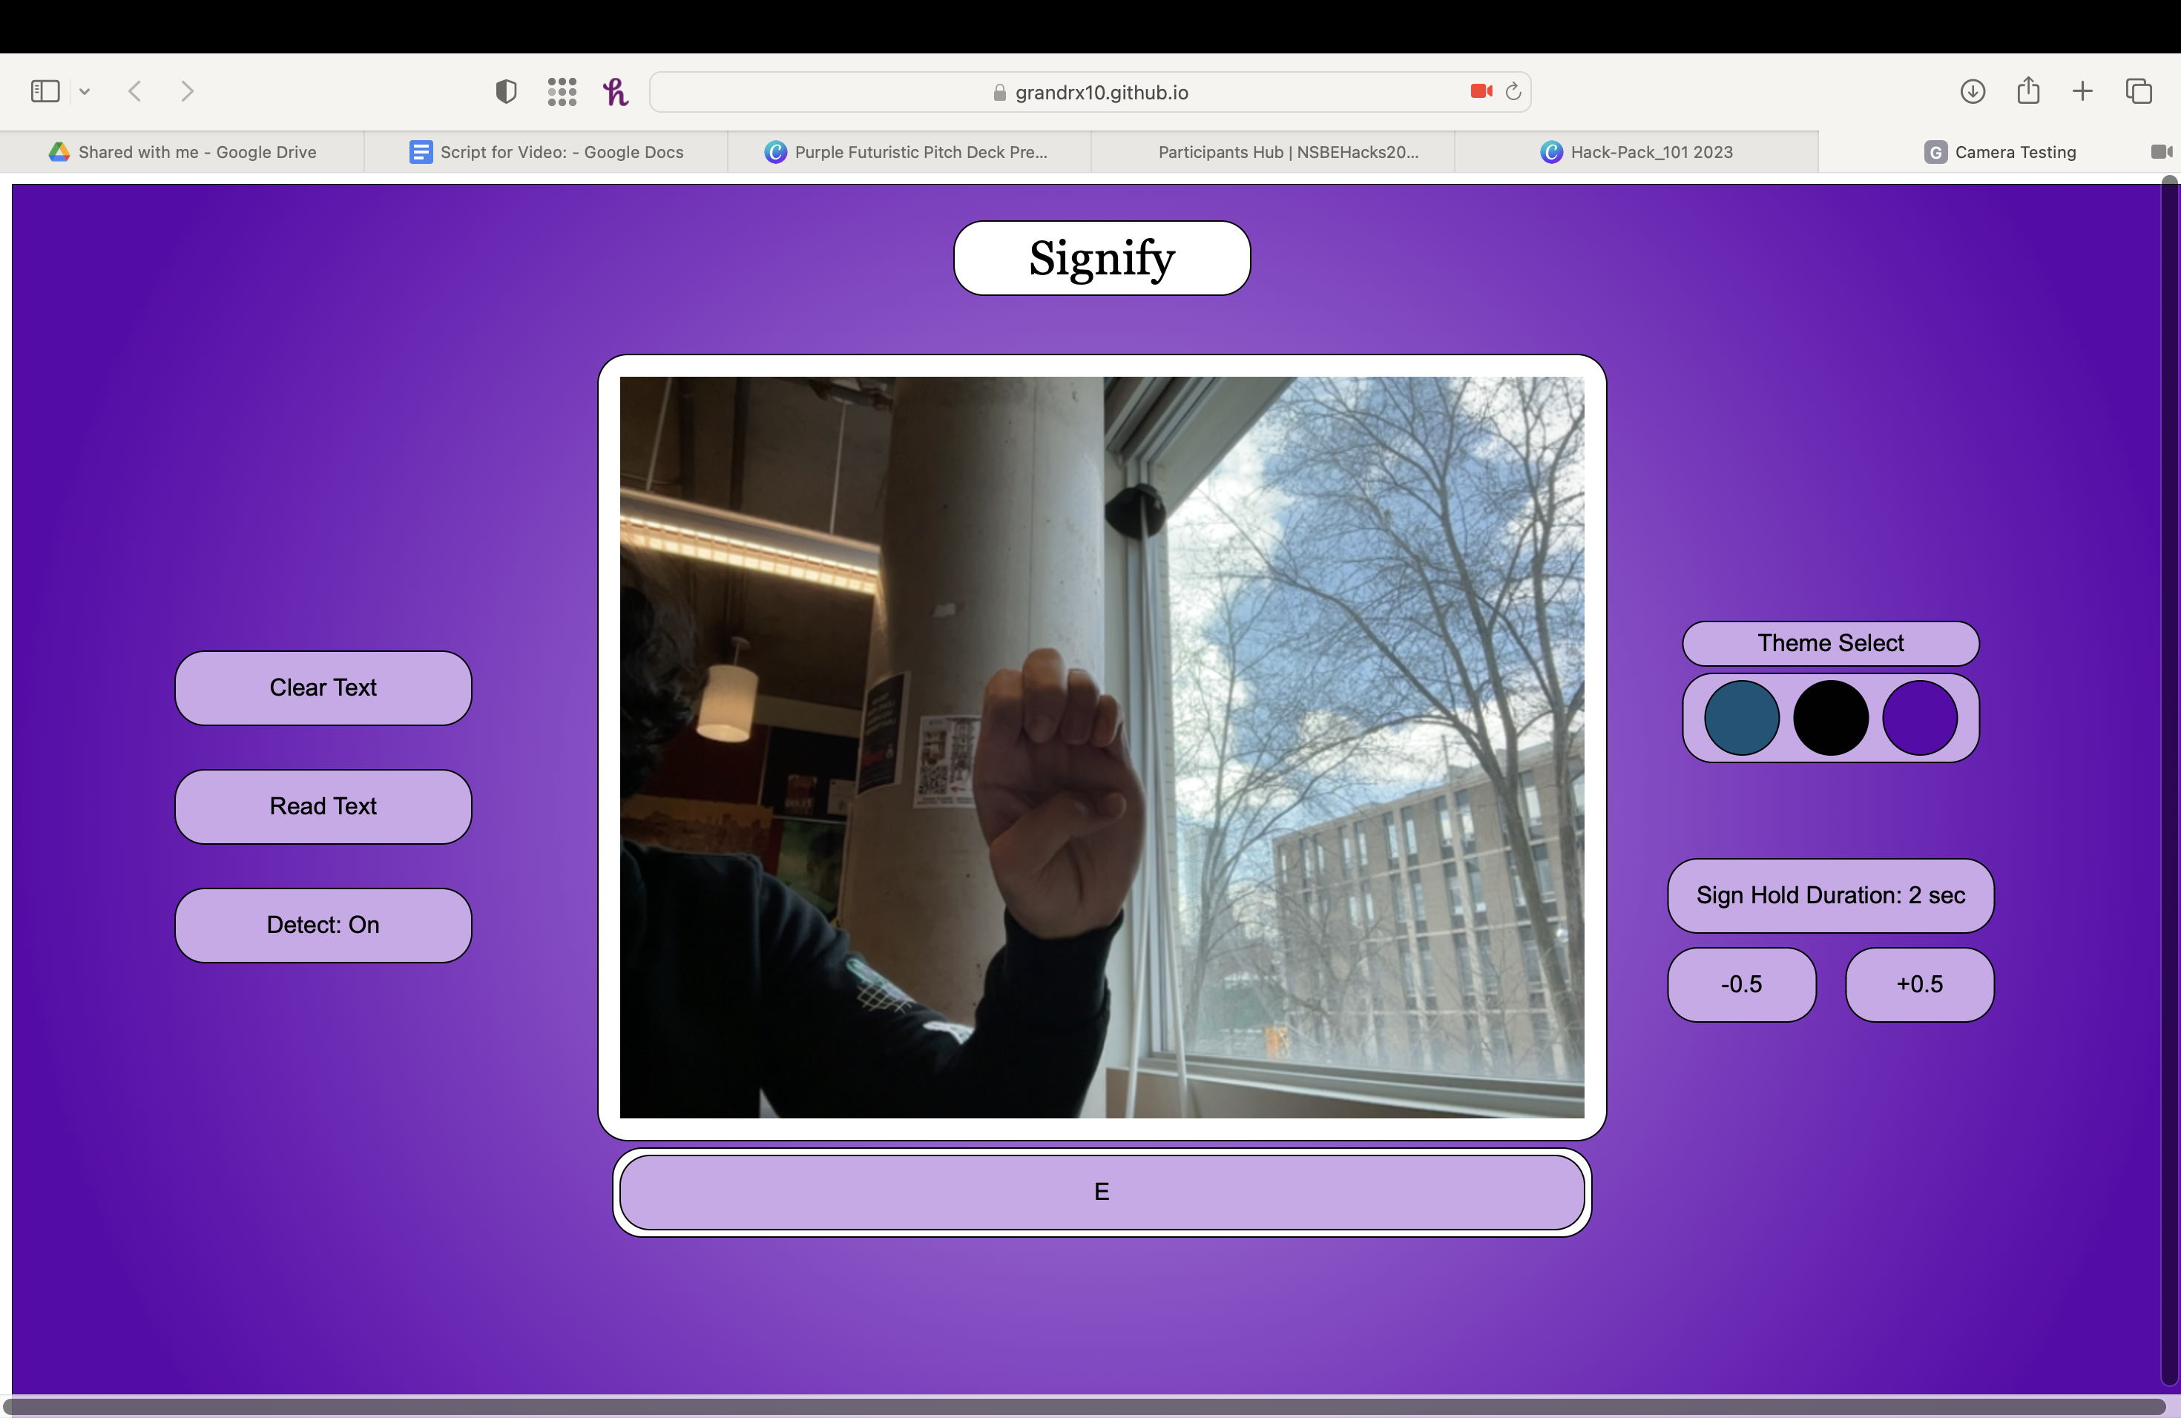
Task: Show tab overview
Action: pyautogui.click(x=2139, y=92)
